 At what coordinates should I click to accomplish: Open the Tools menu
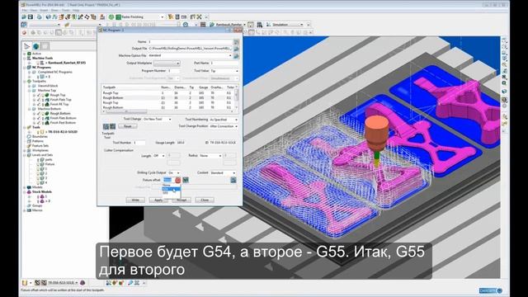click(66, 11)
